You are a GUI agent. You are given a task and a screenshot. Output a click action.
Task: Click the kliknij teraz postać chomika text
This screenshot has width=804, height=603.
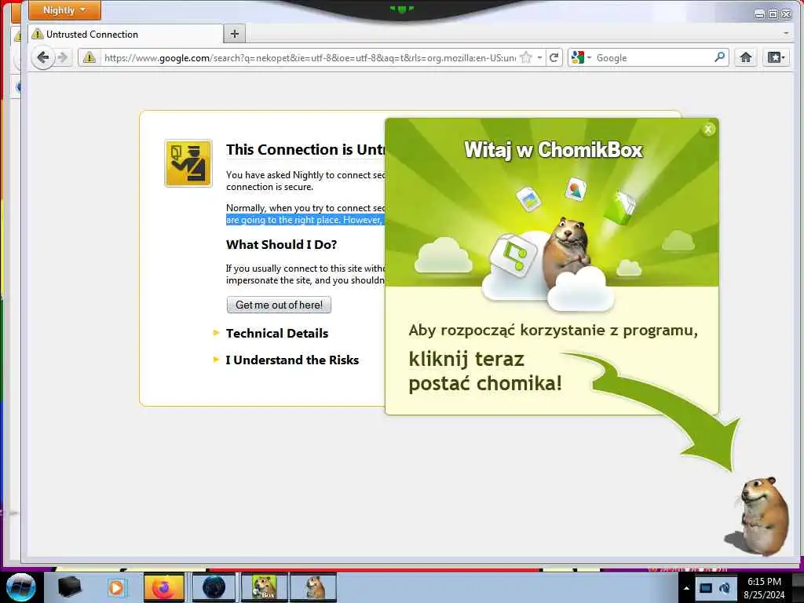tap(485, 371)
